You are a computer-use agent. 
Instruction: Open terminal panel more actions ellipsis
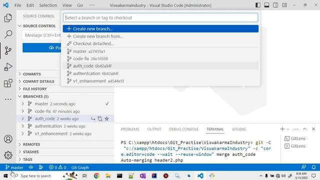[295, 129]
